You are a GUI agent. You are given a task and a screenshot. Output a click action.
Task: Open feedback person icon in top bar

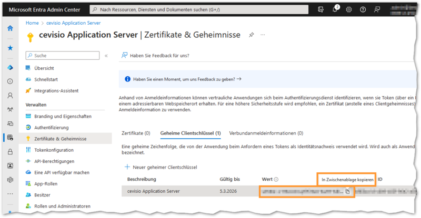click(377, 9)
